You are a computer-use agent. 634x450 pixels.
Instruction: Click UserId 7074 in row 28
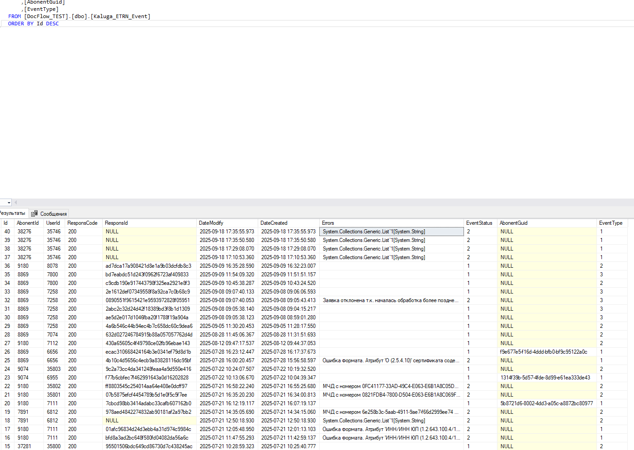coord(54,335)
